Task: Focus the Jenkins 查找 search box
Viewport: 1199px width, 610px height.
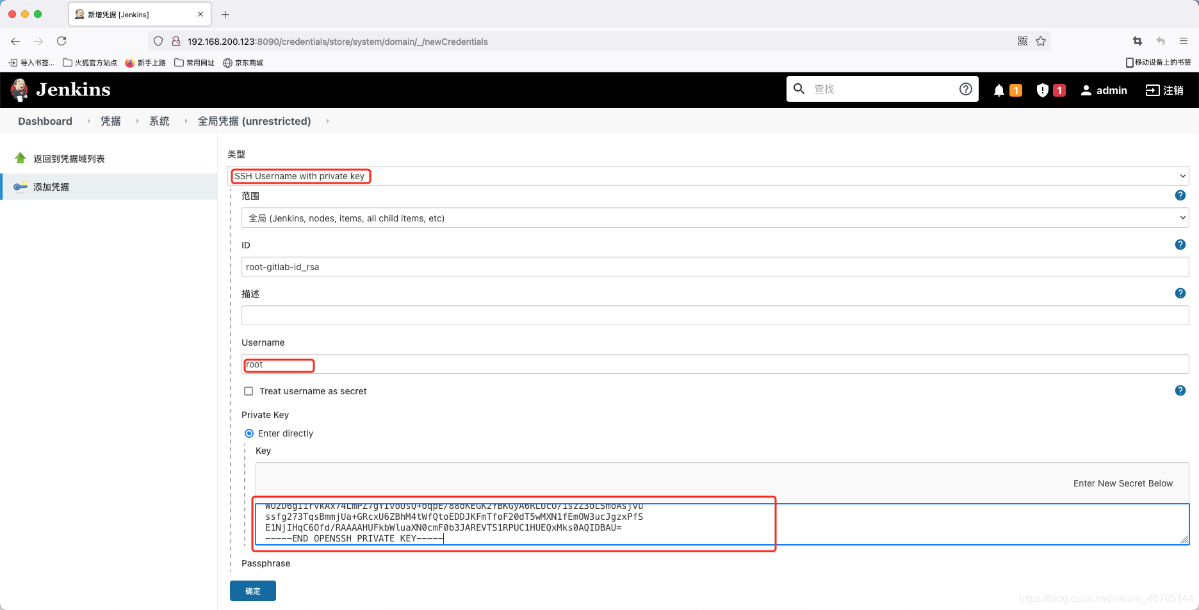Action: [x=883, y=89]
